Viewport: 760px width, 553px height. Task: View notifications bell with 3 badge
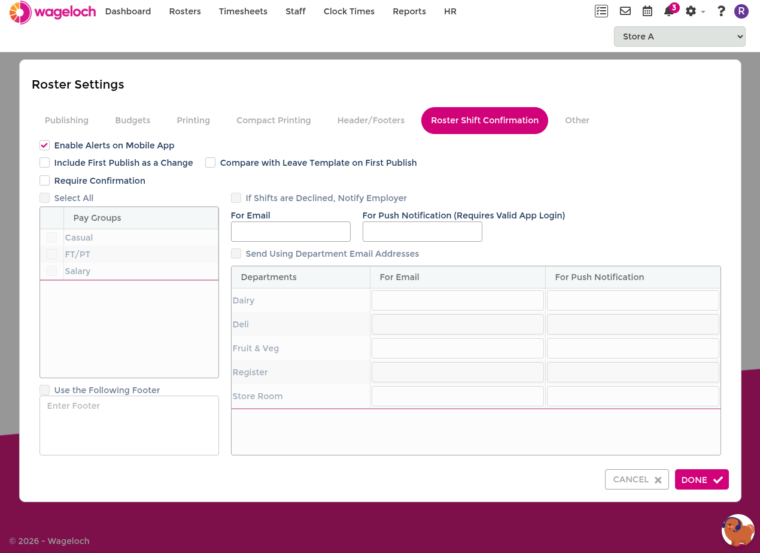[x=670, y=10]
